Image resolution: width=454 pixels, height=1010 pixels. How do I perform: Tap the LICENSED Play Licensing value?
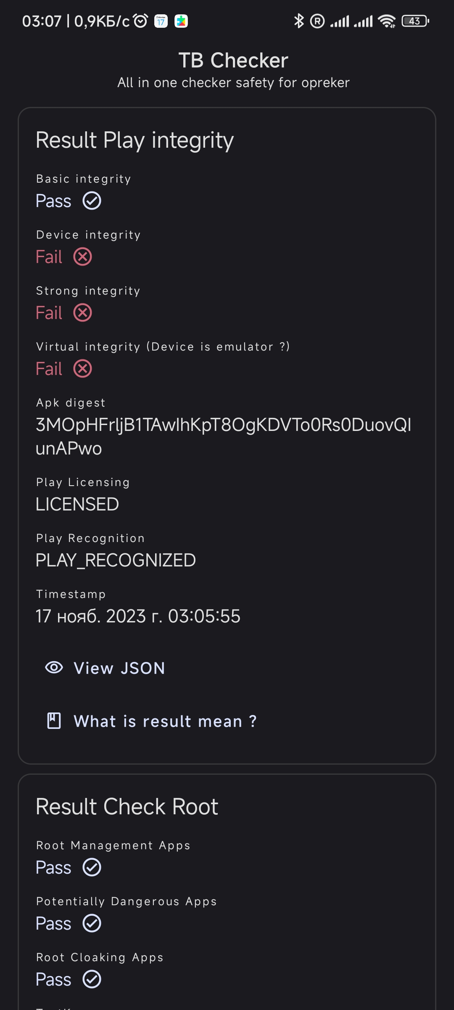click(77, 504)
